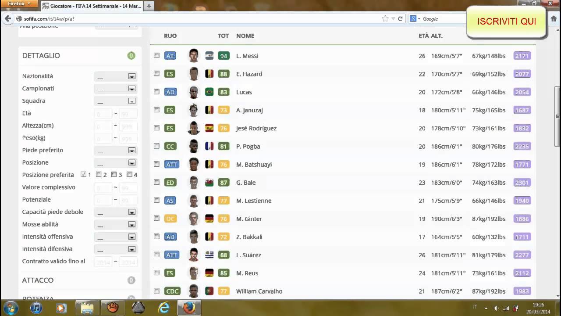Select the G. Bale row checkbox
The image size is (561, 316).
click(x=156, y=182)
